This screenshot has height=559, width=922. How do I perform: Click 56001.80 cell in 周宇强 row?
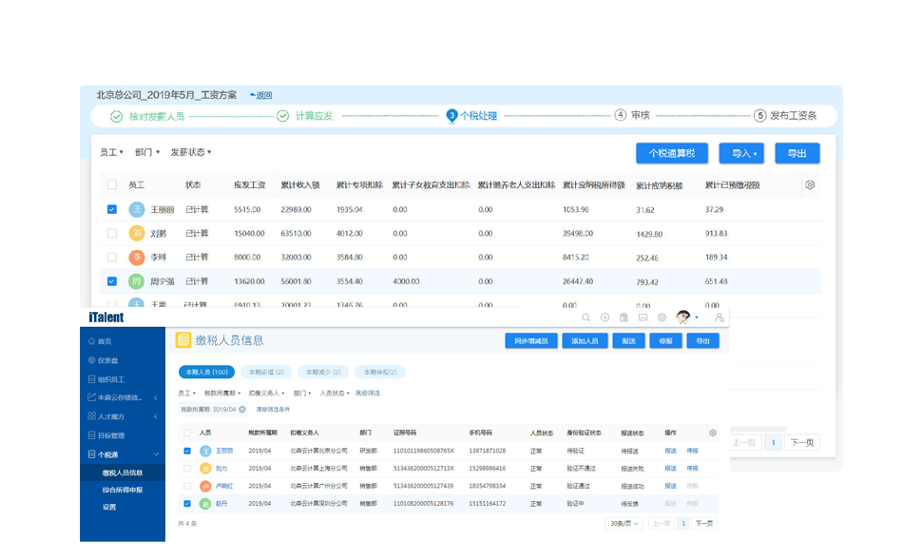pos(296,281)
